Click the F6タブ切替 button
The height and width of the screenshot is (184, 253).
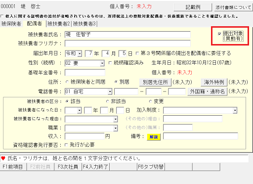[151, 167]
